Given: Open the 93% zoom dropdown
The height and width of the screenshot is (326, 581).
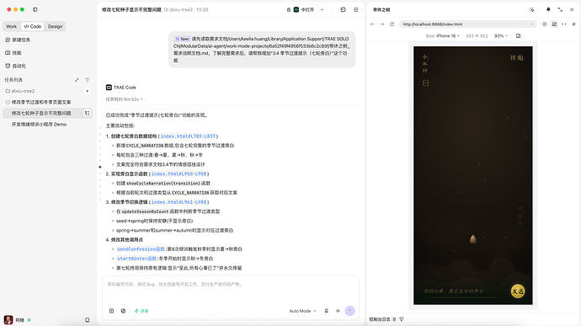Looking at the screenshot, I should pos(501,36).
